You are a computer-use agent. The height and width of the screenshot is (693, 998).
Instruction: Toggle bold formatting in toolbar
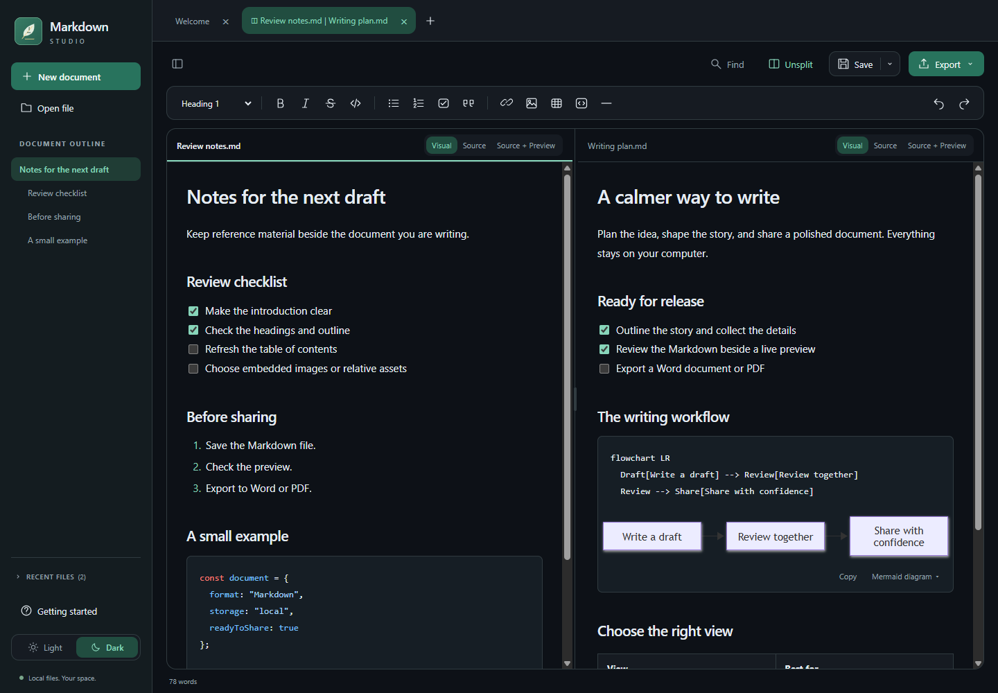click(x=280, y=103)
